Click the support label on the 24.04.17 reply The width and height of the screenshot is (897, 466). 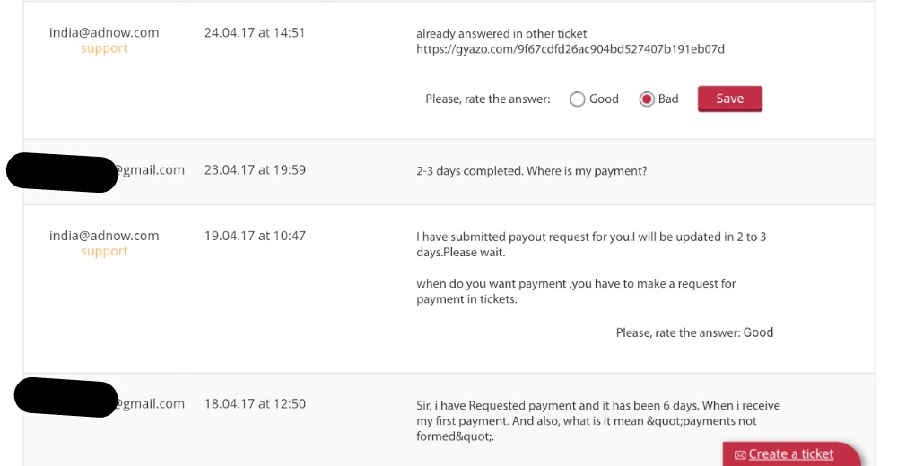coord(104,48)
